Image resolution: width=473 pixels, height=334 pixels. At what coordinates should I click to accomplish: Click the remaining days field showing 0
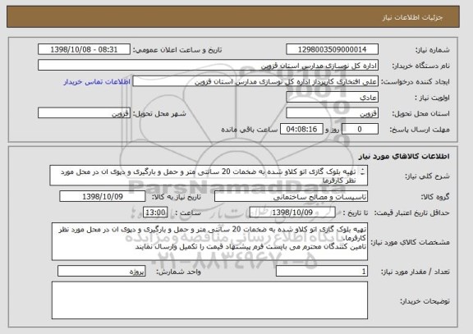click(x=360, y=129)
